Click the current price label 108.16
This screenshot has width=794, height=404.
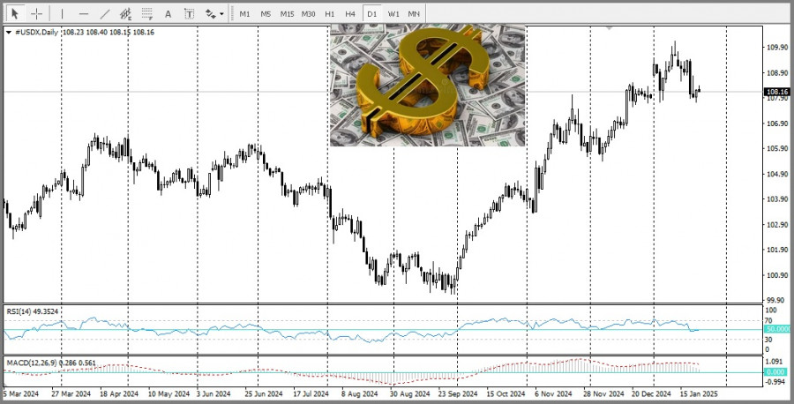point(777,92)
